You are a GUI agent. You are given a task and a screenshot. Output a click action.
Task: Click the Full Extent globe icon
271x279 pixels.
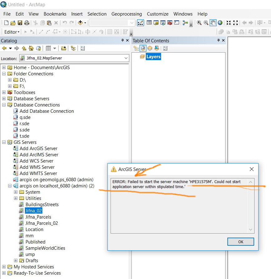coord(220,23)
